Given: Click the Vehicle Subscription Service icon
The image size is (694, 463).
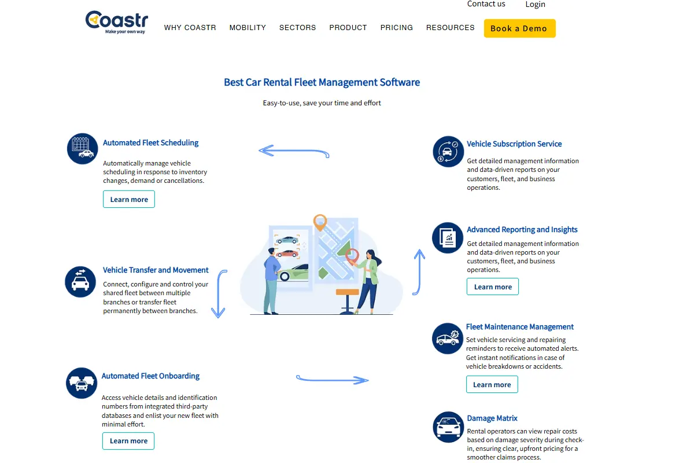Looking at the screenshot, I should 448,152.
